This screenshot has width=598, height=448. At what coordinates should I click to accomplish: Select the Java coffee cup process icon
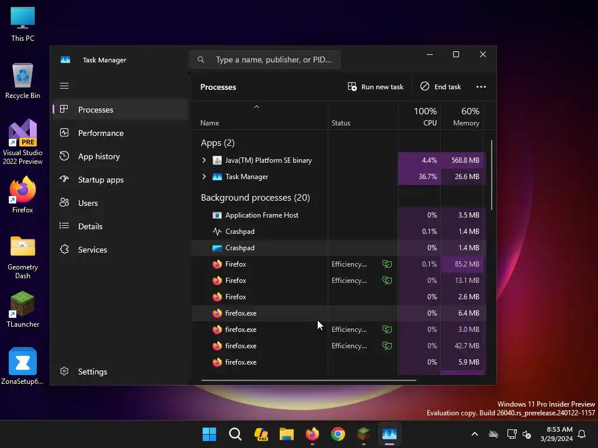[x=217, y=160]
